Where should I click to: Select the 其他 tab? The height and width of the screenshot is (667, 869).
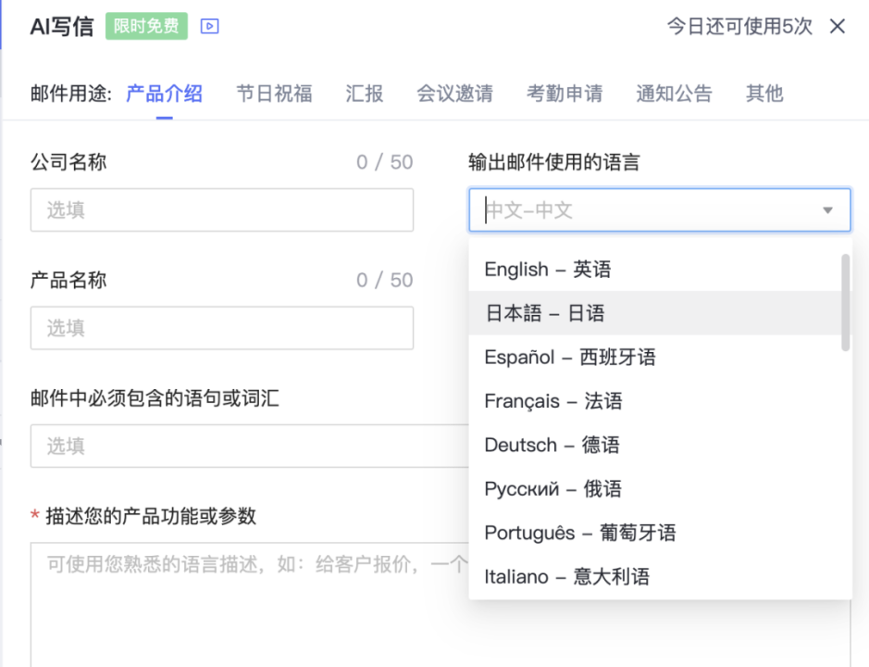[764, 94]
